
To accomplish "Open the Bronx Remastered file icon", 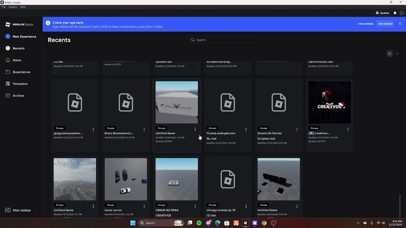I will (x=126, y=102).
